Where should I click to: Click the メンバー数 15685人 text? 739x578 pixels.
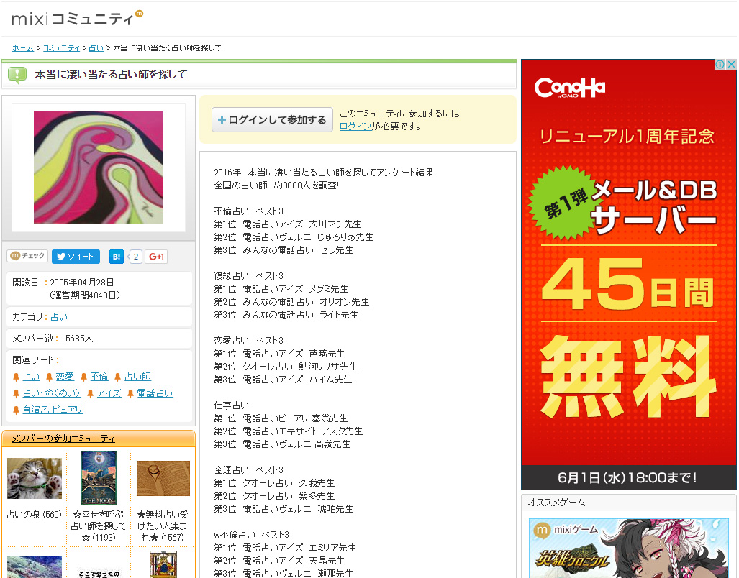(x=53, y=339)
